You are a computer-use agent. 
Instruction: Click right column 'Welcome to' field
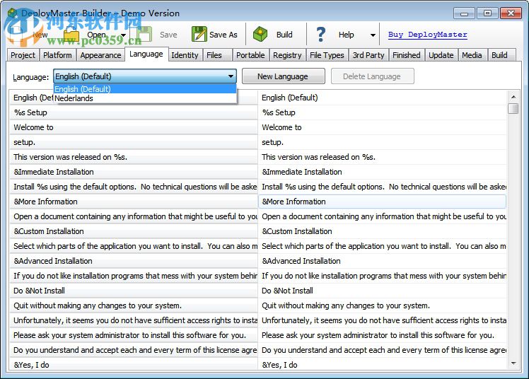tap(382, 127)
